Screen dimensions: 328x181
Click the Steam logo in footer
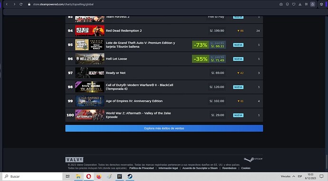click(253, 160)
